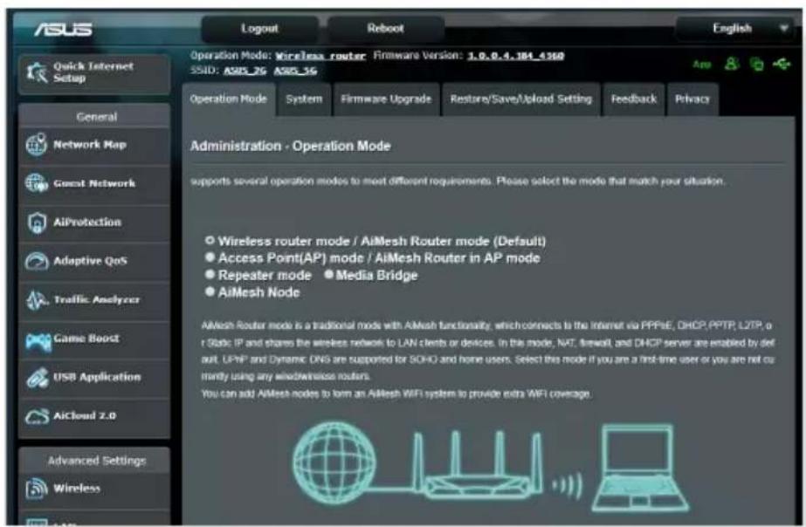This screenshot has height=527, width=806.
Task: Open the firmware version link
Action: point(515,56)
